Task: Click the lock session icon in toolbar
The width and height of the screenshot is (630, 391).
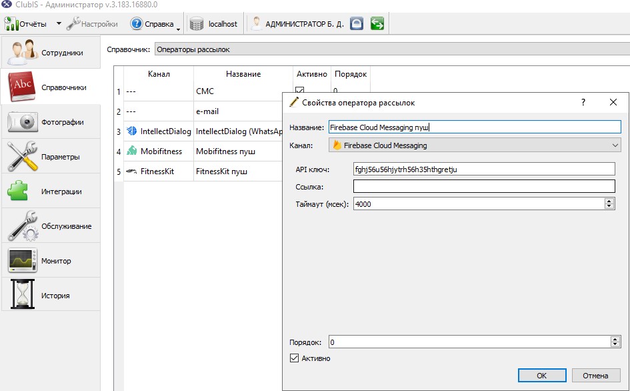Action: tap(357, 24)
